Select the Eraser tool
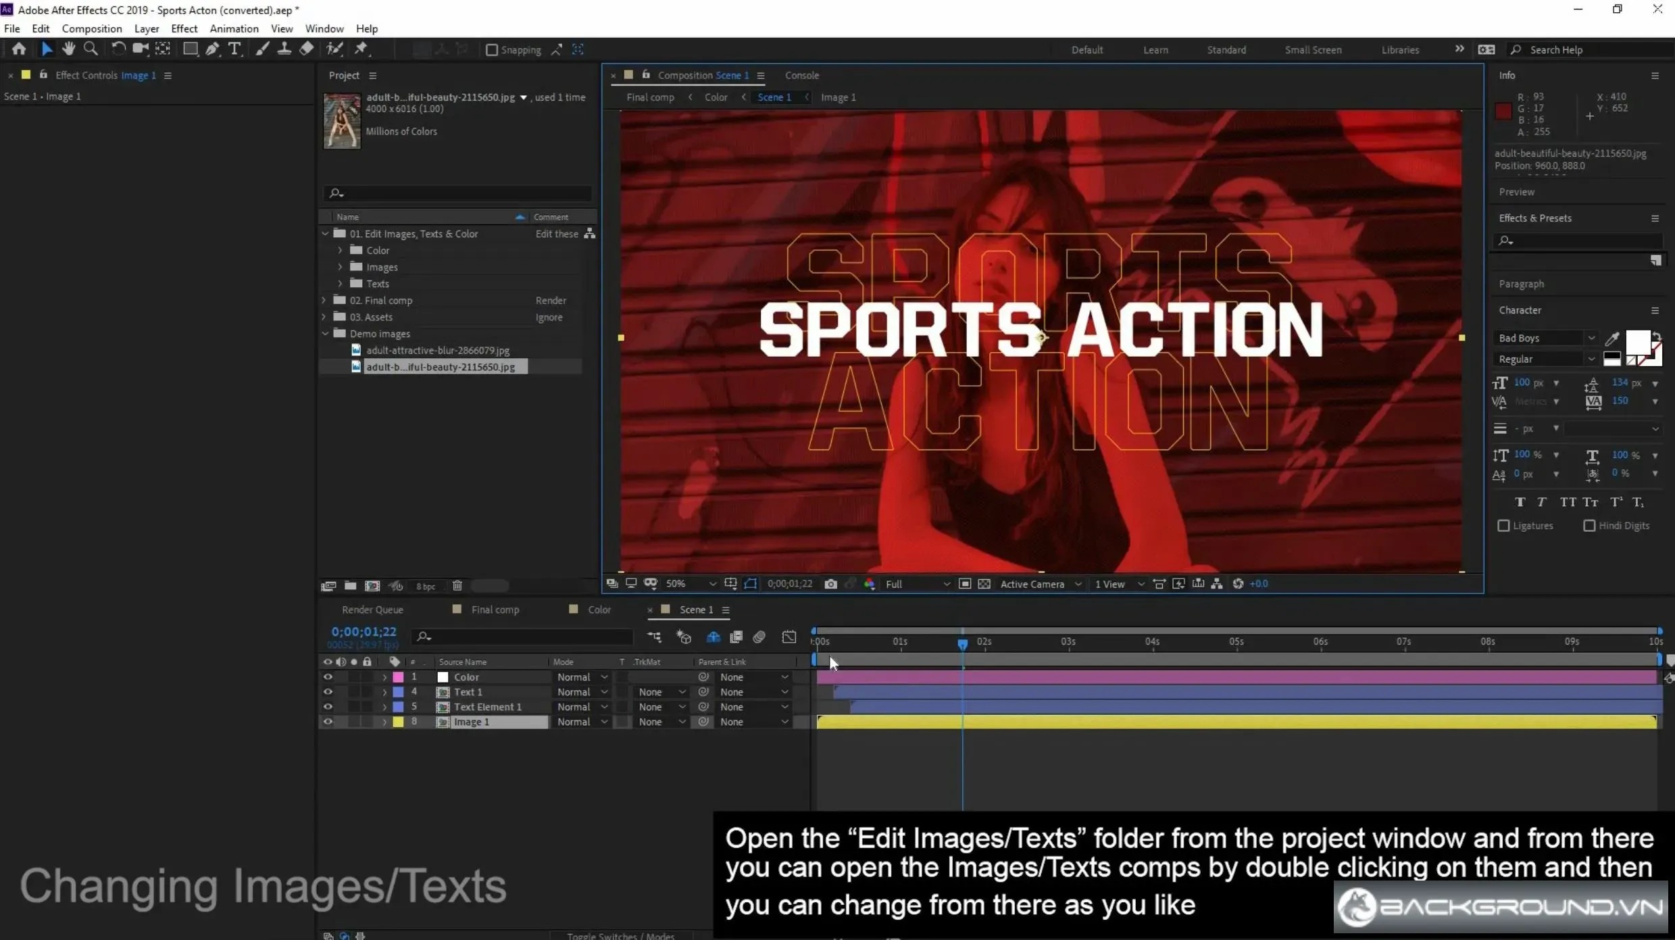Image resolution: width=1675 pixels, height=940 pixels. [x=307, y=49]
